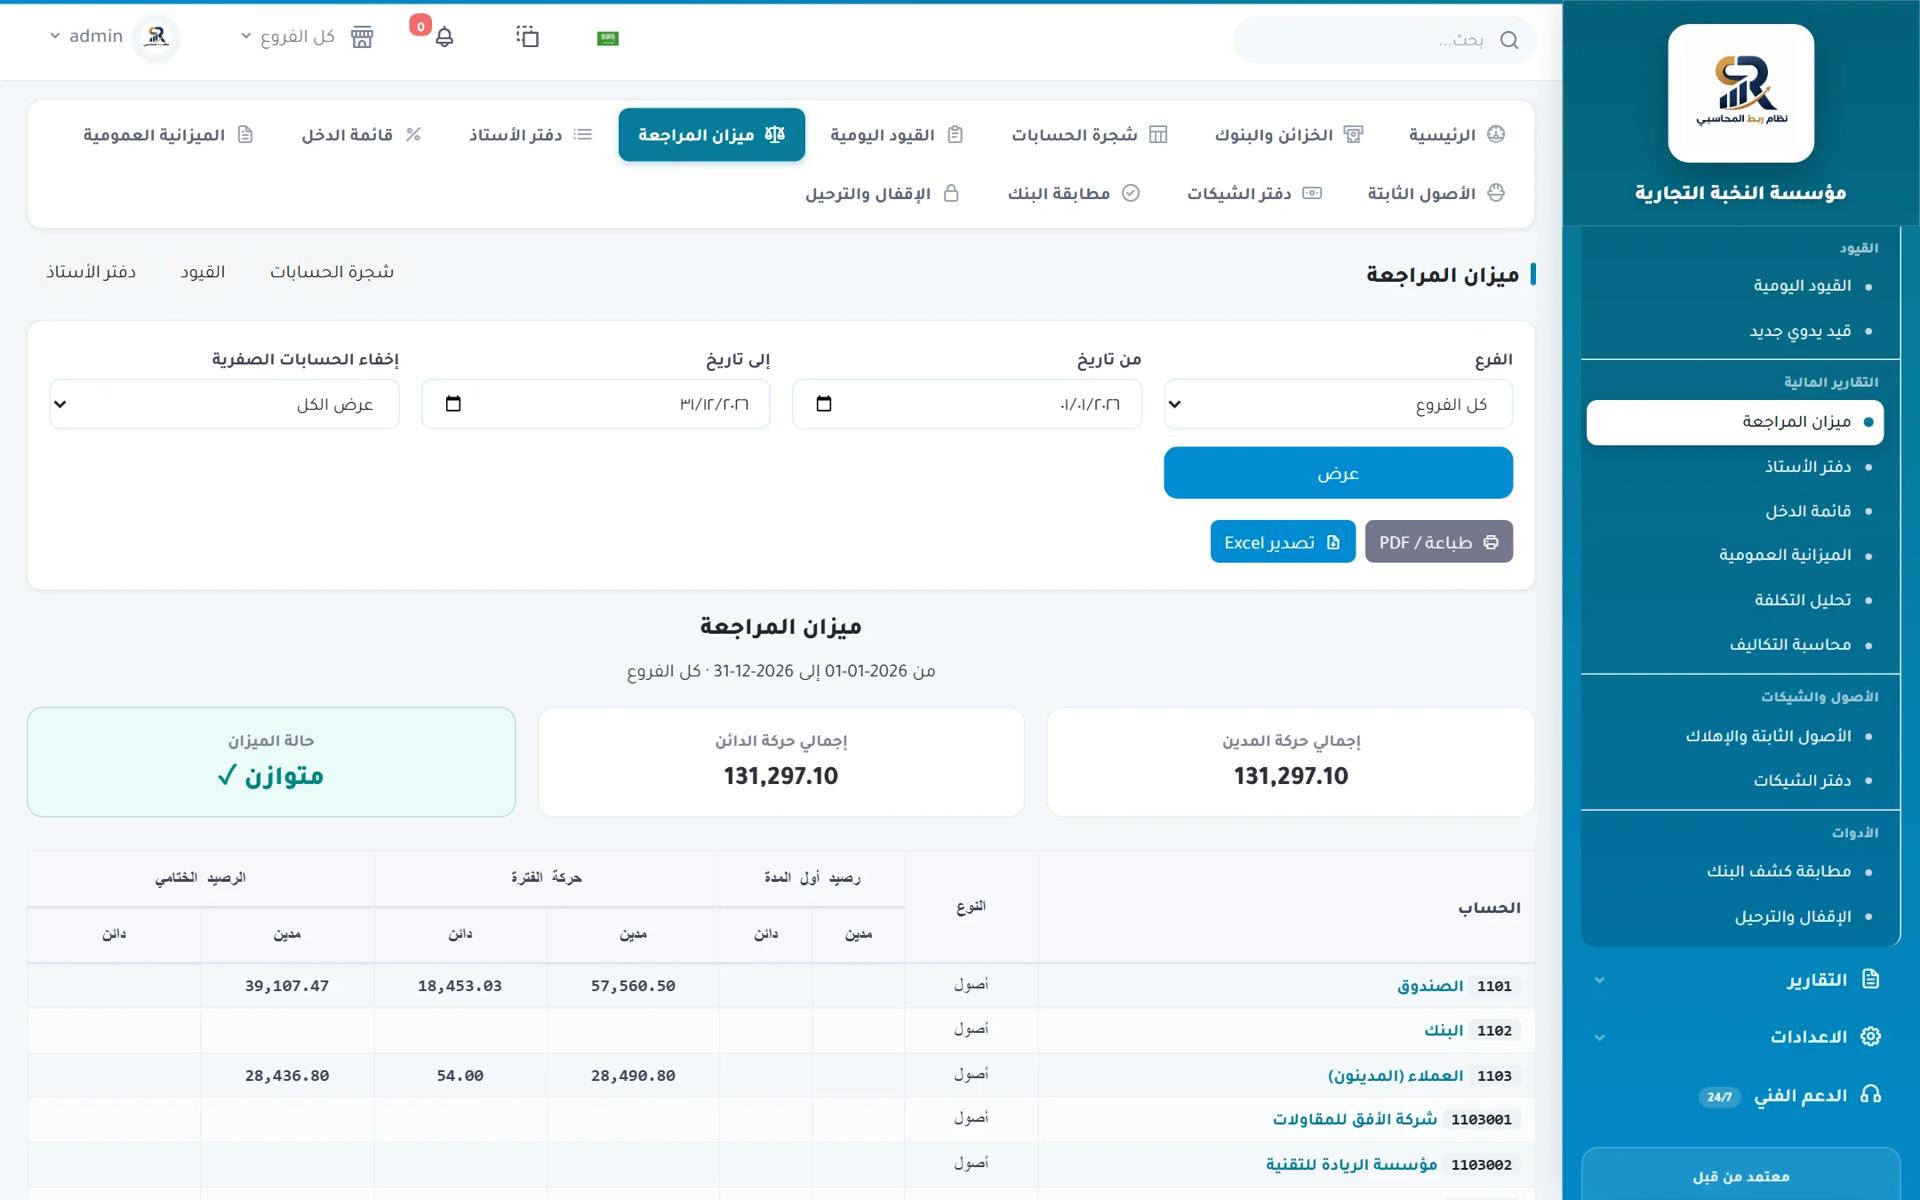
Task: Open the البنك account link
Action: [x=1444, y=1030]
